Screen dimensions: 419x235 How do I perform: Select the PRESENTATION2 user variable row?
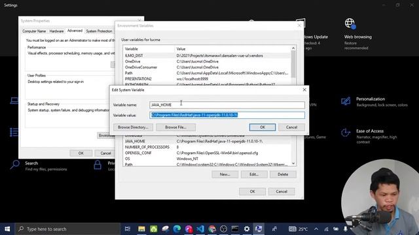click(x=207, y=79)
